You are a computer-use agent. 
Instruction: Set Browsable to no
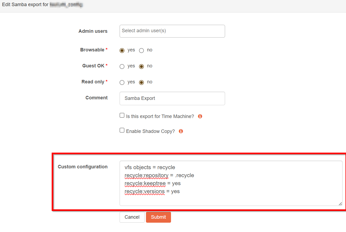(x=141, y=50)
